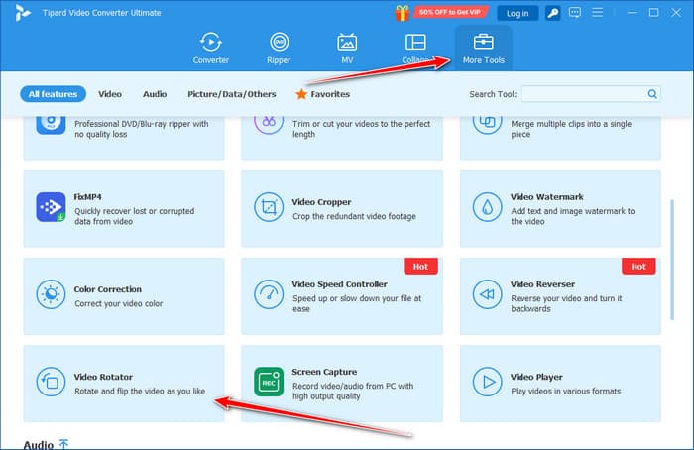Image resolution: width=694 pixels, height=450 pixels.
Task: Select the Video Watermark droplet icon
Action: [487, 207]
